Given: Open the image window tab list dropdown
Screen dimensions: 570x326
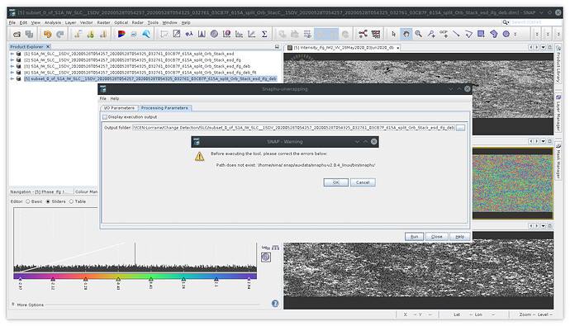Looking at the screenshot, I should [x=543, y=47].
